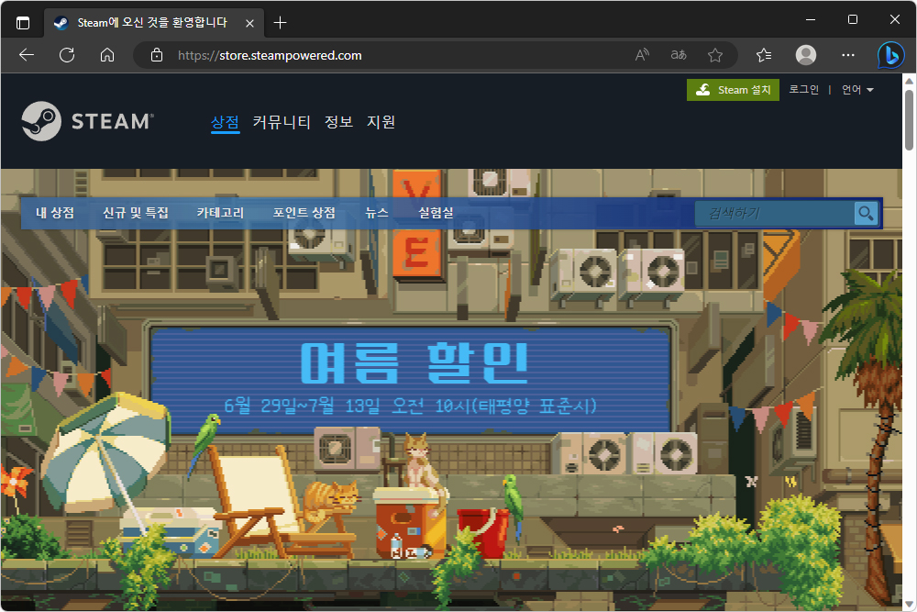917x612 pixels.
Task: Click the Steam 설치 install button
Action: [x=733, y=90]
